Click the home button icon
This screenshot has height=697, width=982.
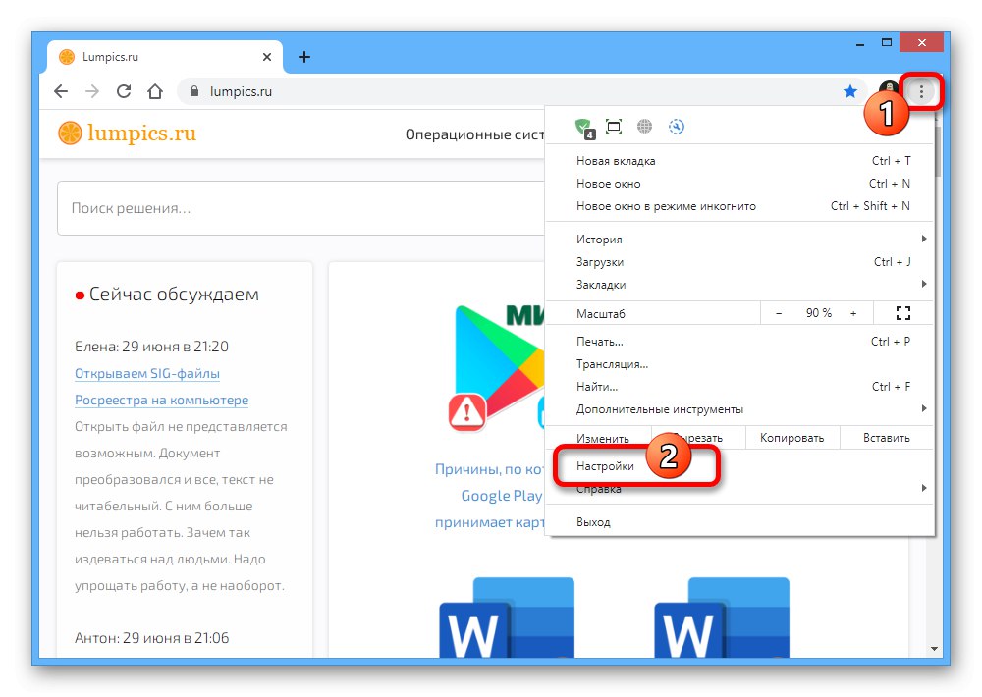(x=155, y=90)
